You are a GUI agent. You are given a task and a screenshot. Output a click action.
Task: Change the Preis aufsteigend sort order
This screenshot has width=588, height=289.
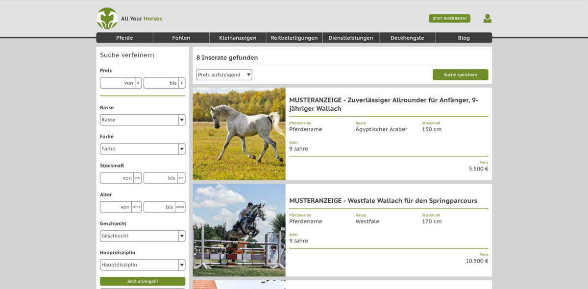pos(224,75)
